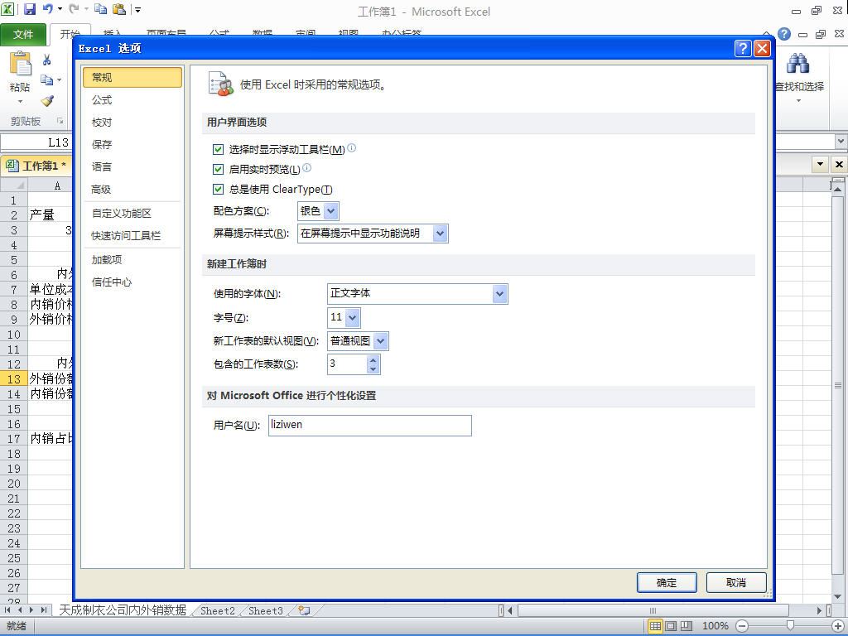The height and width of the screenshot is (636, 848).
Task: Click the Normal view icon in status bar
Action: tap(655, 626)
